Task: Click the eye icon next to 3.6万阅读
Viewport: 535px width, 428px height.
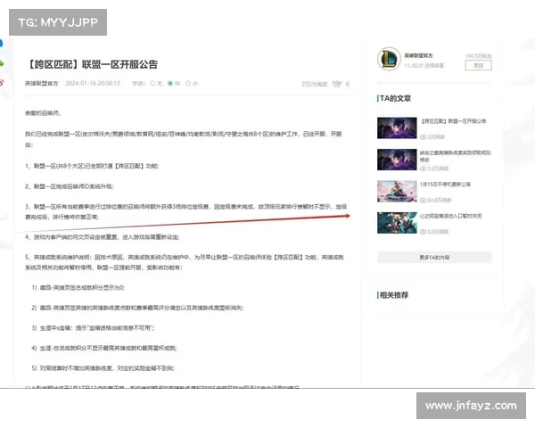Action: coord(423,169)
